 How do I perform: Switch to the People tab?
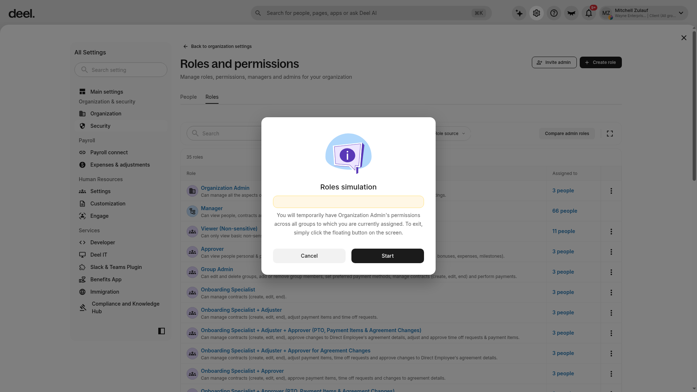(x=188, y=97)
